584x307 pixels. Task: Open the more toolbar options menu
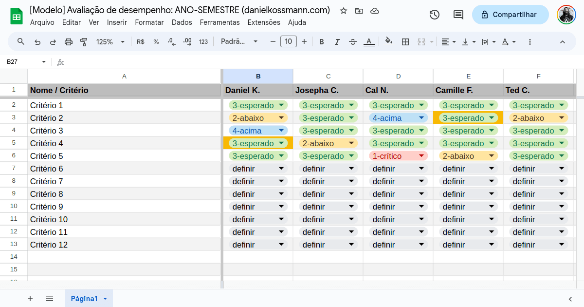point(530,42)
